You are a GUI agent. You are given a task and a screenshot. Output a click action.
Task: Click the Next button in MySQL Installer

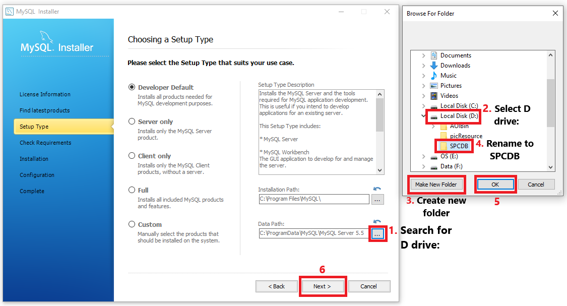click(x=322, y=286)
